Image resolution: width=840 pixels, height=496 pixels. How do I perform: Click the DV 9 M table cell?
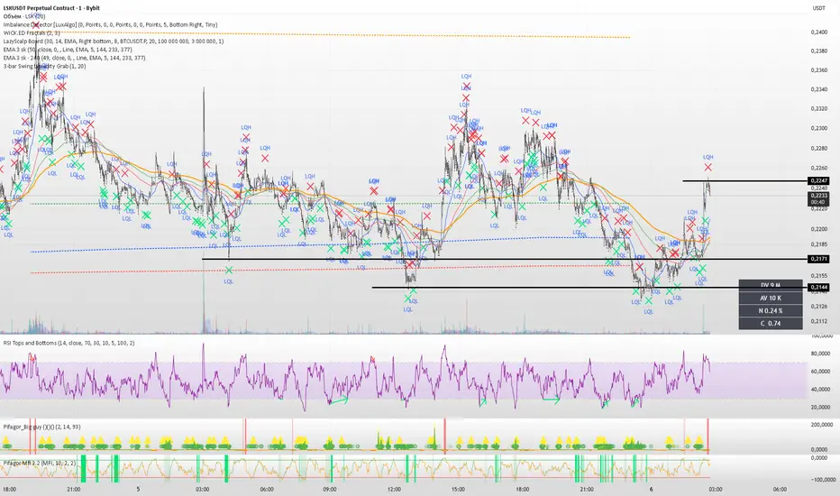[771, 285]
